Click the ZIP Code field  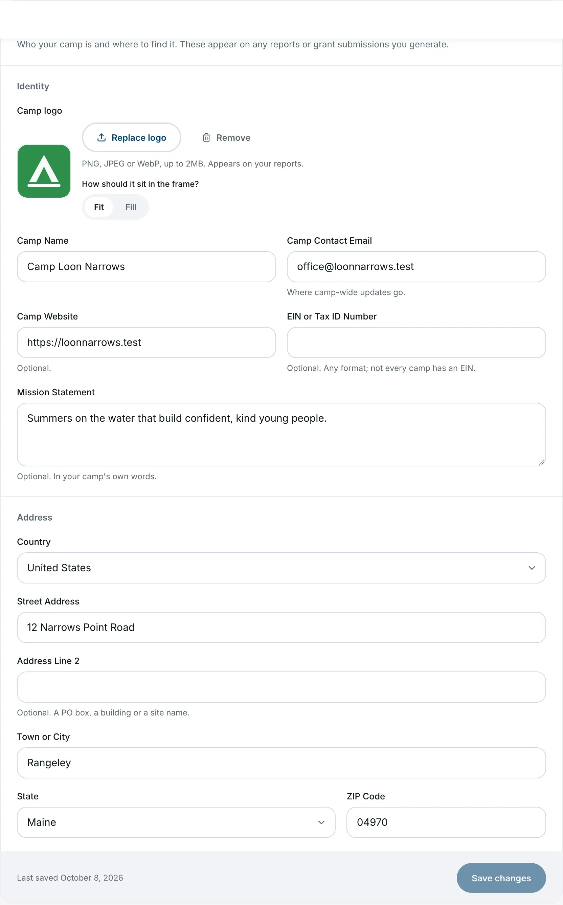point(446,822)
